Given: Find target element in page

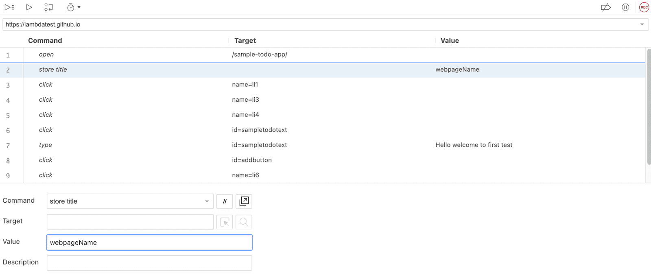Looking at the screenshot, I should point(244,222).
